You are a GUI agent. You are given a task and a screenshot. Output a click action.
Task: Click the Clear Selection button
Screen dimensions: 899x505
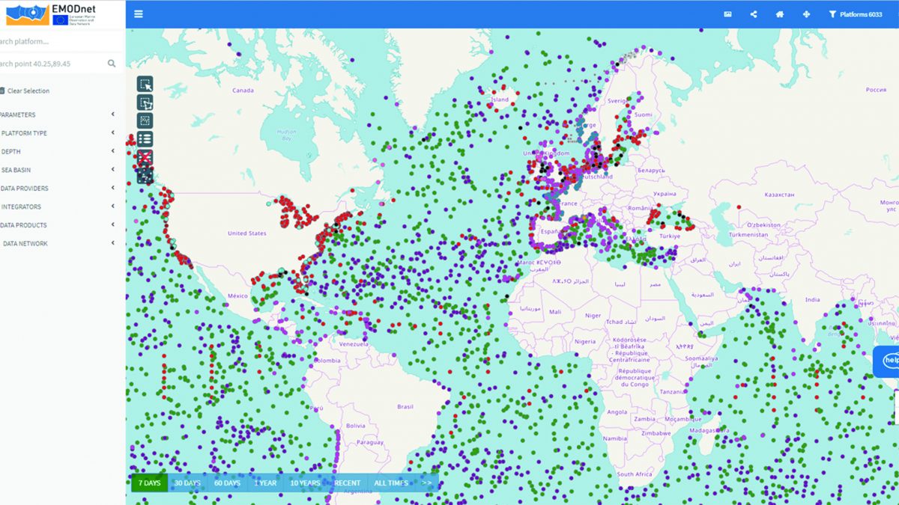click(27, 91)
